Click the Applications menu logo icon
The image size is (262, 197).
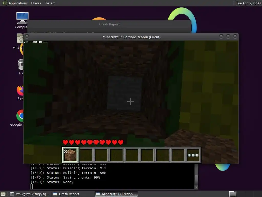pyautogui.click(x=5, y=3)
